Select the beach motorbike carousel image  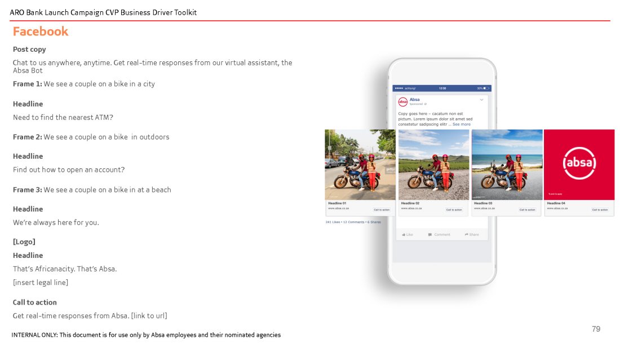(x=507, y=165)
